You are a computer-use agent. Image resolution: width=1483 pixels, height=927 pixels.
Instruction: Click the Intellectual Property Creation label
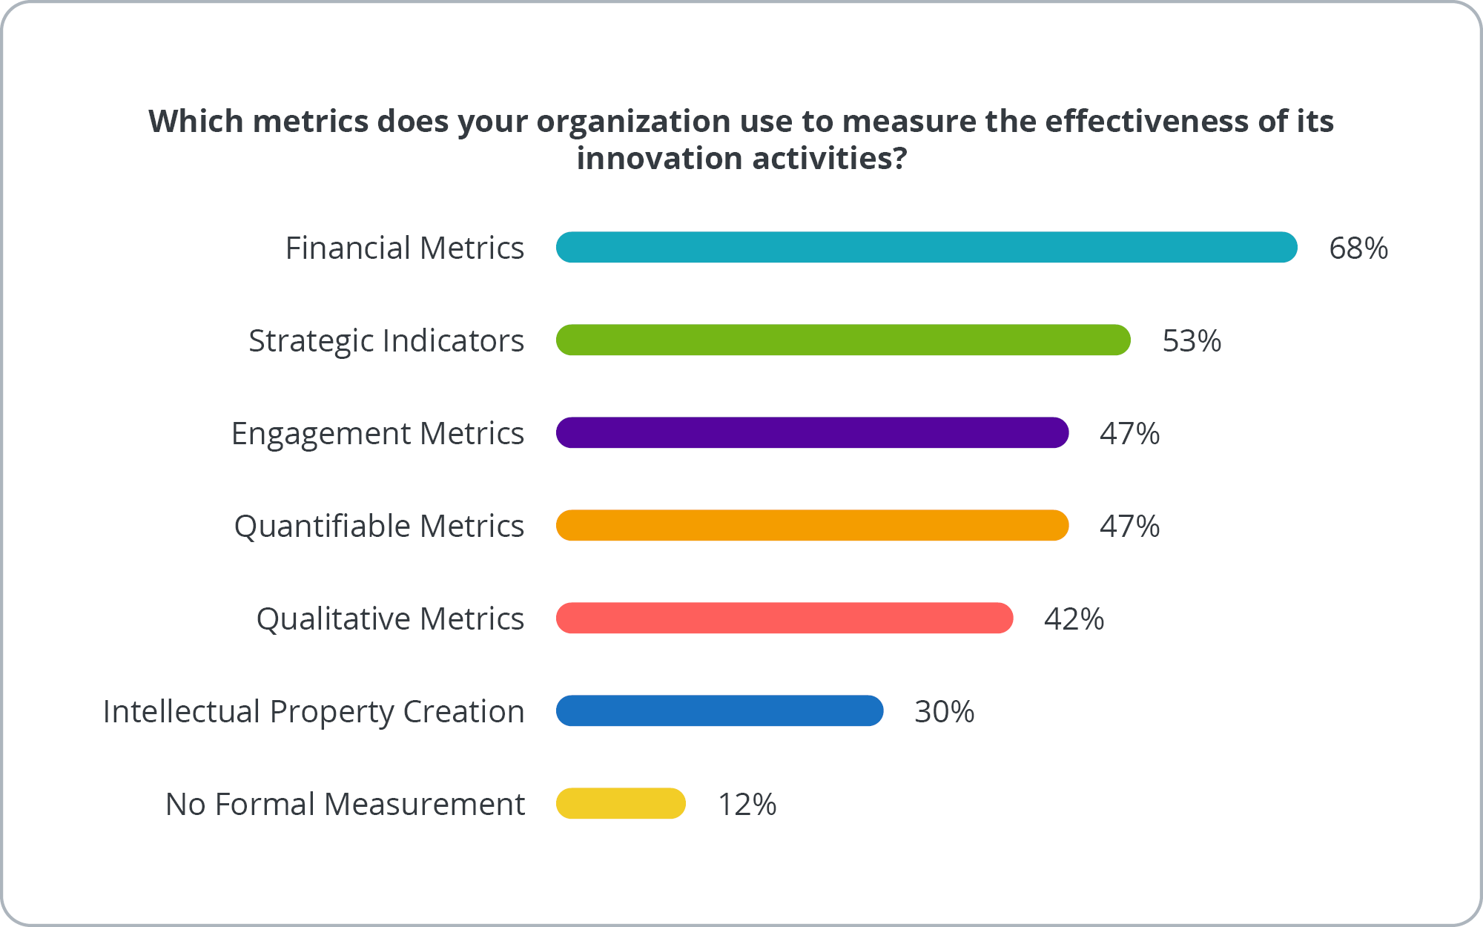click(x=314, y=711)
